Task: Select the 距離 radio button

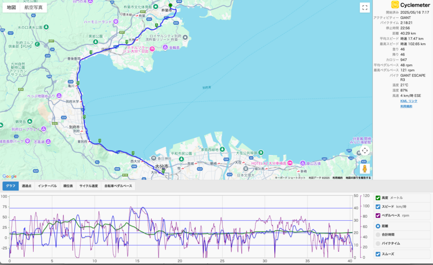Action: pyautogui.click(x=378, y=226)
